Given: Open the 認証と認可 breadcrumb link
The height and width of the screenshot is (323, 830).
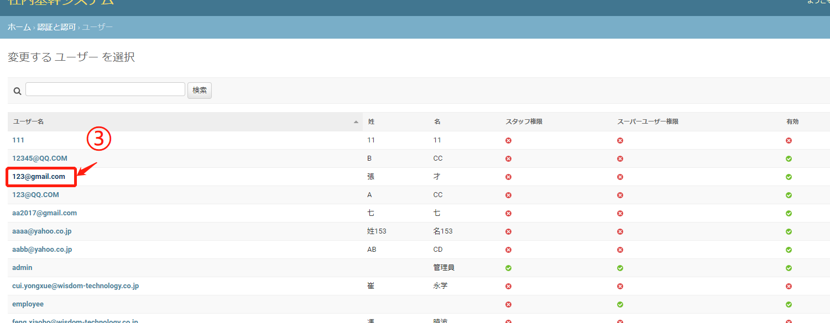Looking at the screenshot, I should tap(56, 27).
